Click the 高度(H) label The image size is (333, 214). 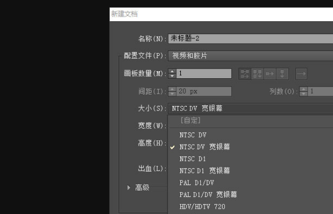click(152, 143)
